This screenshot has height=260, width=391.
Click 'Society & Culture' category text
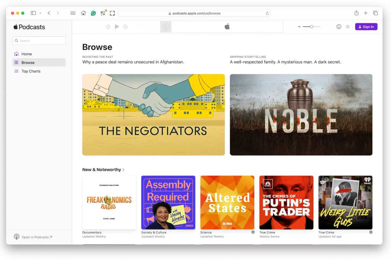pos(153,232)
